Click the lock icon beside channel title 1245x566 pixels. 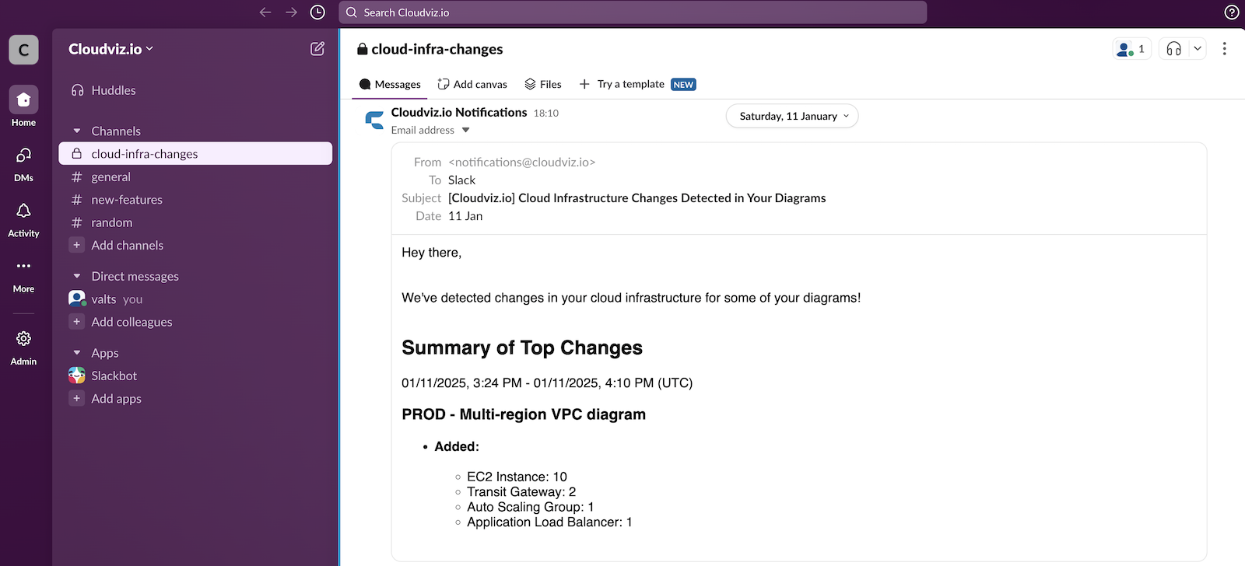[362, 49]
